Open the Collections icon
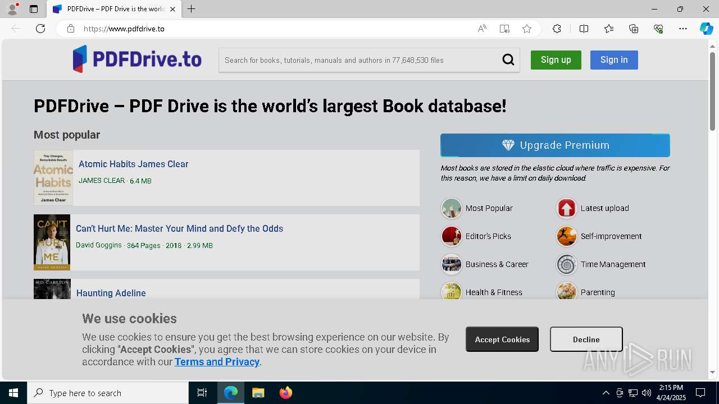719x404 pixels. click(x=634, y=29)
